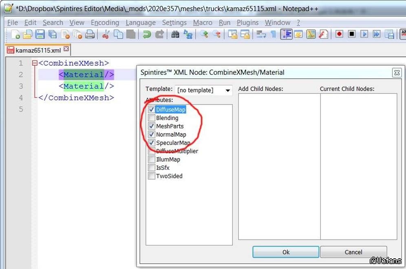Check the TwoSided attribute box

[152, 176]
